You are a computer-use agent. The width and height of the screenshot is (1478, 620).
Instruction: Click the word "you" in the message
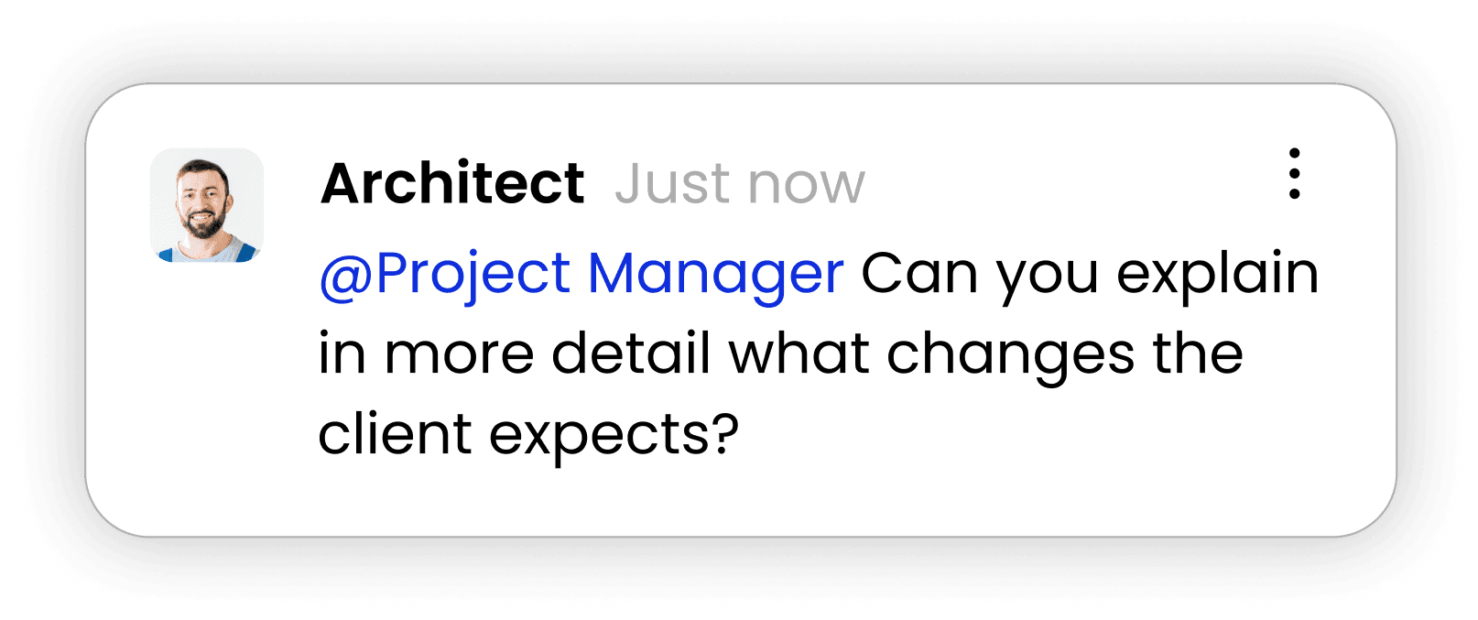(1047, 276)
